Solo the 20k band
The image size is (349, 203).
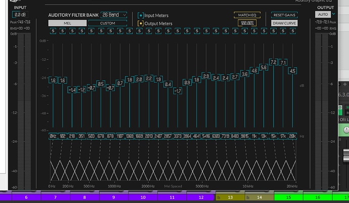293,31
